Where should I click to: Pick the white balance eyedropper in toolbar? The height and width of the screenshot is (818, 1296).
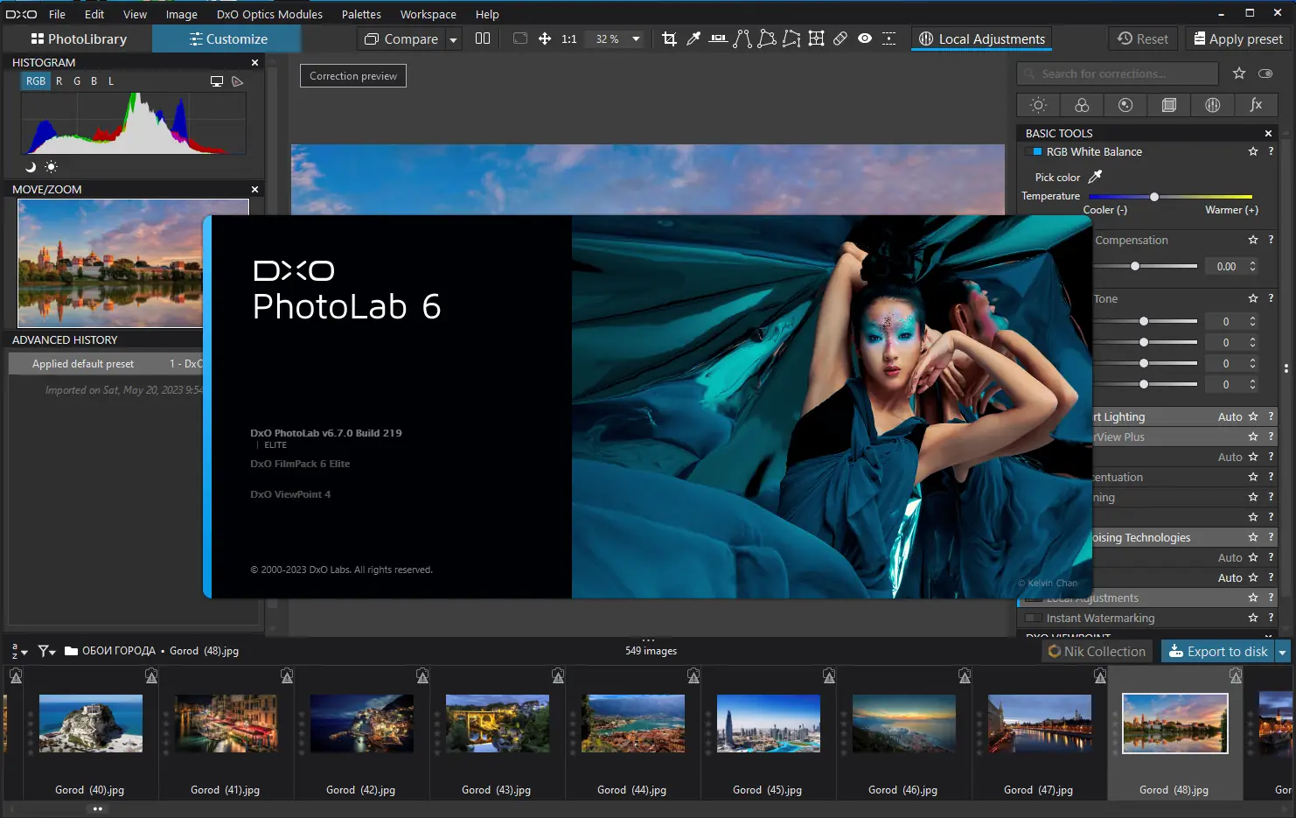click(693, 38)
